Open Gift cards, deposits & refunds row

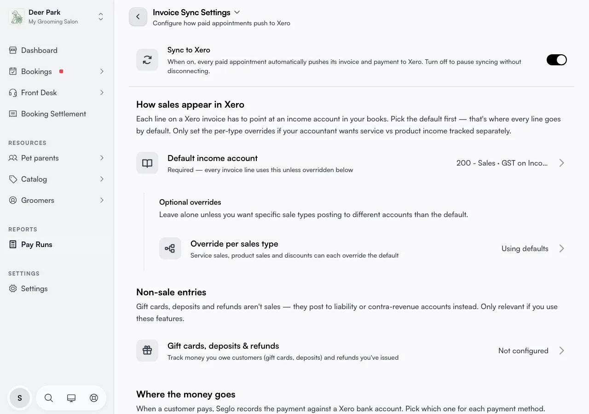pyautogui.click(x=352, y=351)
